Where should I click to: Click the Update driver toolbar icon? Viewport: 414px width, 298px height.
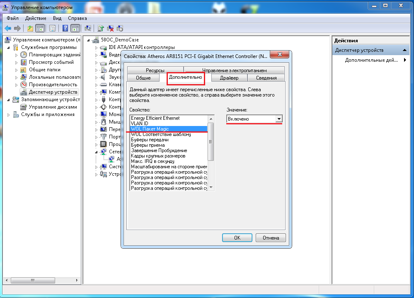(x=101, y=28)
